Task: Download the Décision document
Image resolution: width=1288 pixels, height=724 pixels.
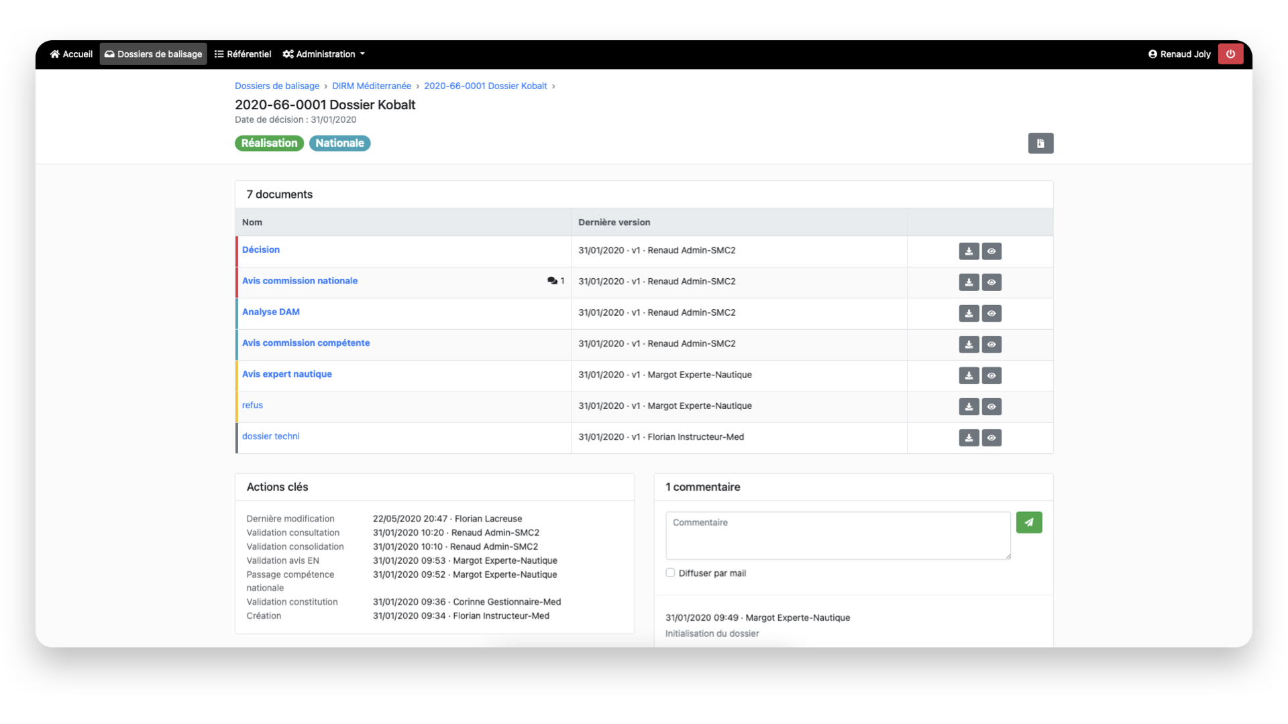Action: point(969,251)
